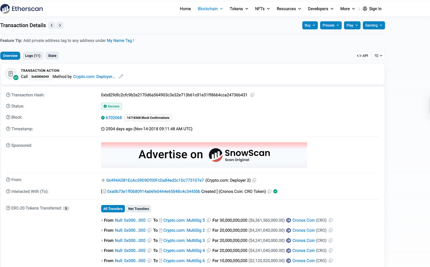Click help icon next to Interacted With
430x267 pixels.
8,191
